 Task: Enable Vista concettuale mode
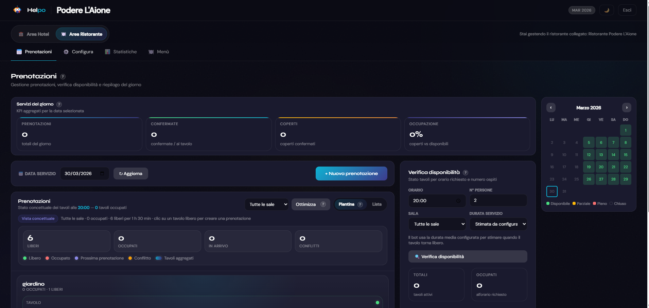click(x=38, y=218)
